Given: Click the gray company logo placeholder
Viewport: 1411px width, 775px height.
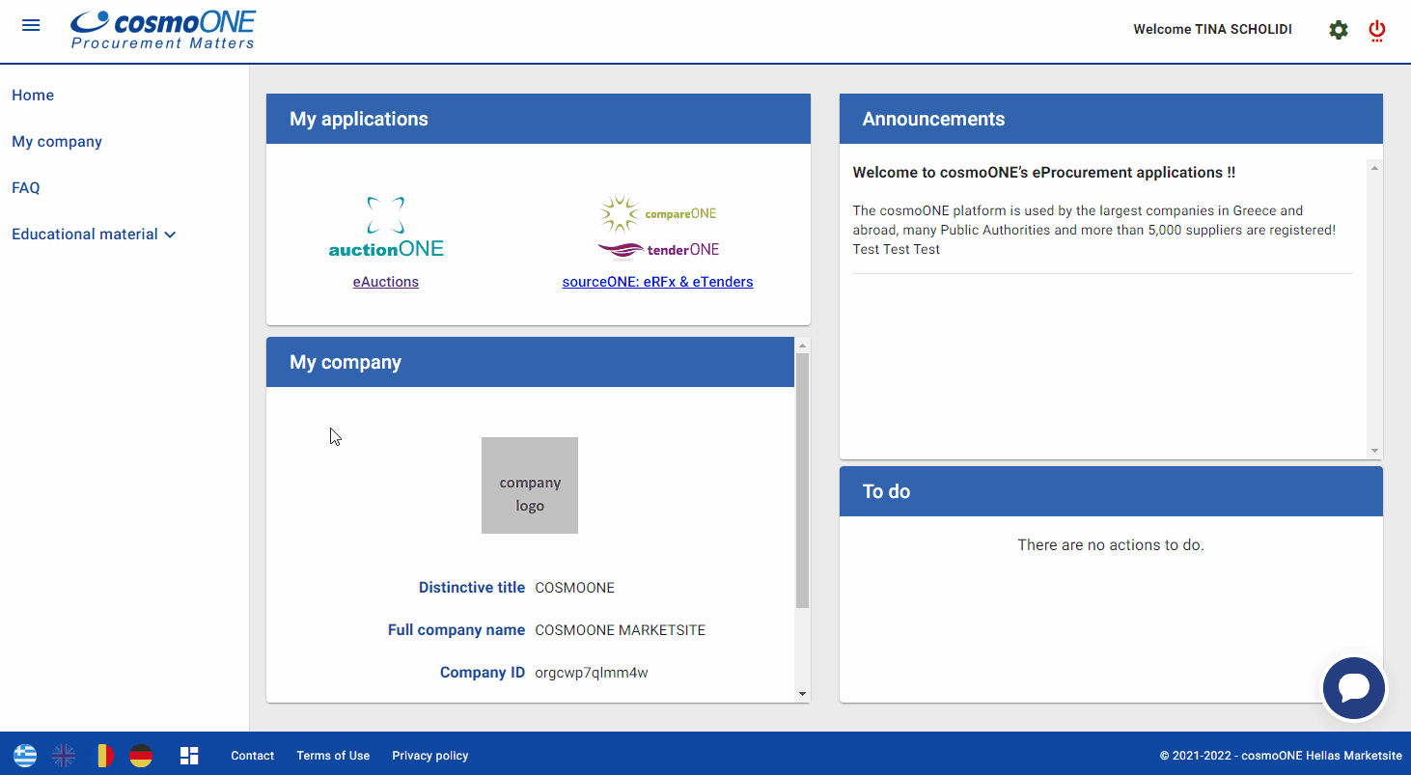Looking at the screenshot, I should [530, 485].
